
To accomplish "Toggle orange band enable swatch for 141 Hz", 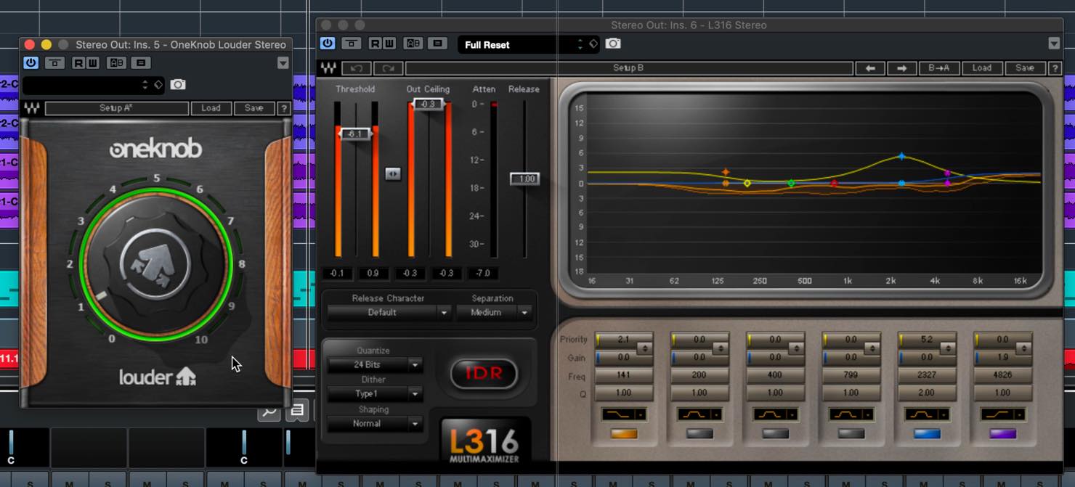I will pos(624,434).
